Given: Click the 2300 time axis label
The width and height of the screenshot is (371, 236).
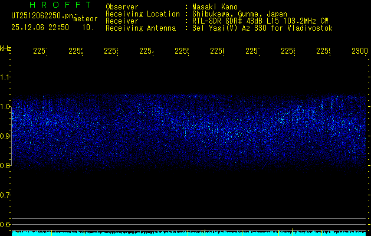Looking at the screenshot, I should tap(359, 52).
